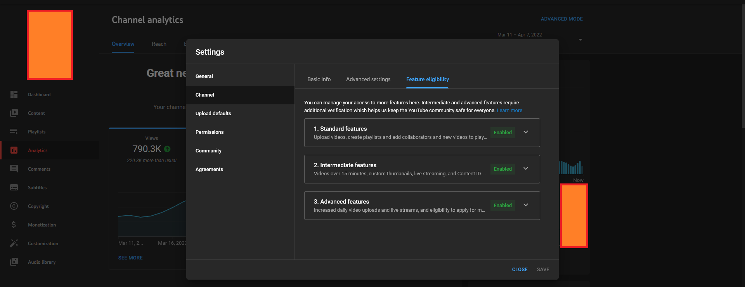Select Channel in the settings menu
This screenshot has height=287, width=745.
240,95
